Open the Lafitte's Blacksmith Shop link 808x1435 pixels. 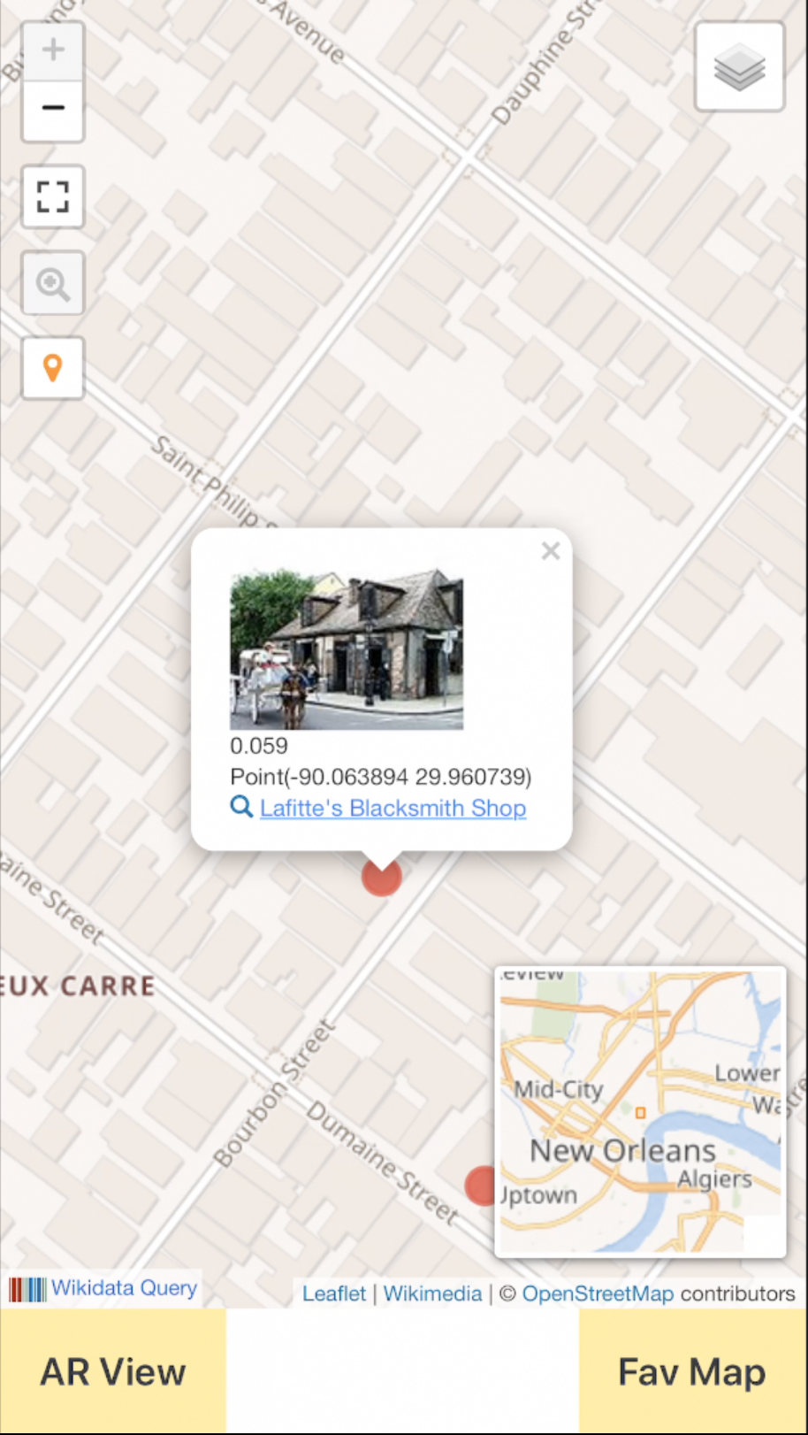393,808
